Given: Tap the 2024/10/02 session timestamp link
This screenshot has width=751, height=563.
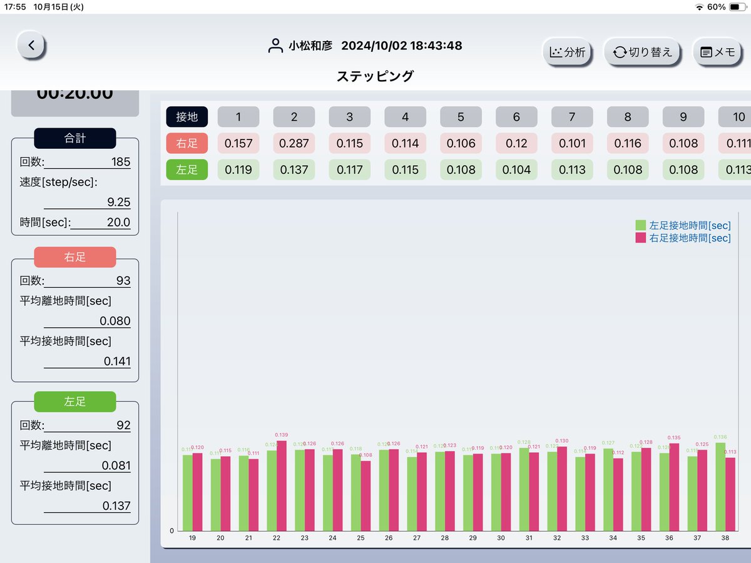Looking at the screenshot, I should pos(402,45).
